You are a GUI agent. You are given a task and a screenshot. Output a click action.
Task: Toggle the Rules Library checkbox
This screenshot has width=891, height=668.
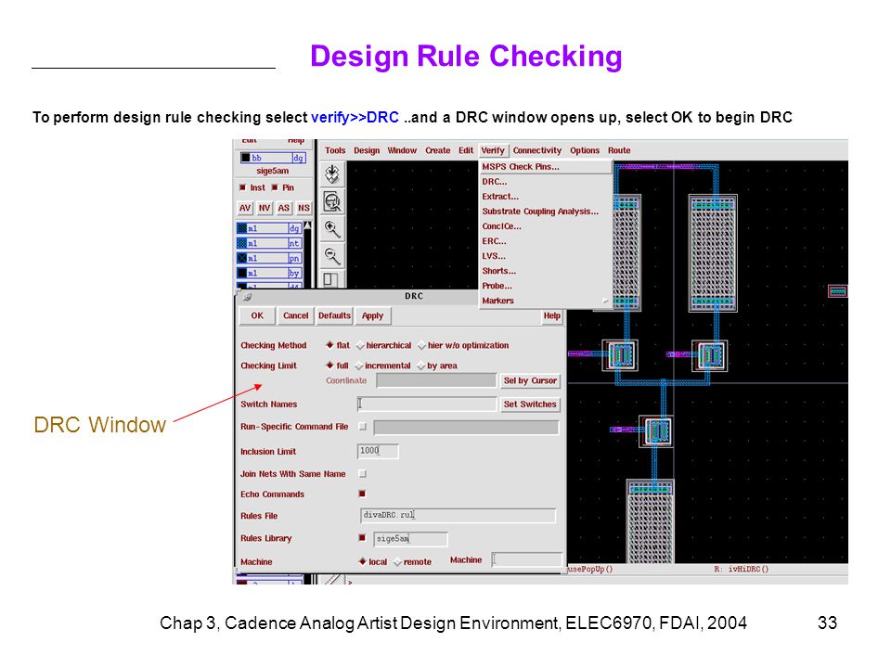pos(362,538)
